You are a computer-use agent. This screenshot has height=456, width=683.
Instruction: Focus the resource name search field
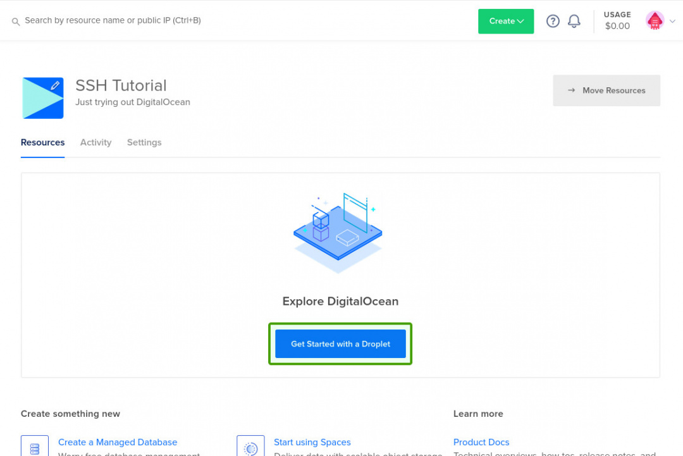(x=113, y=20)
